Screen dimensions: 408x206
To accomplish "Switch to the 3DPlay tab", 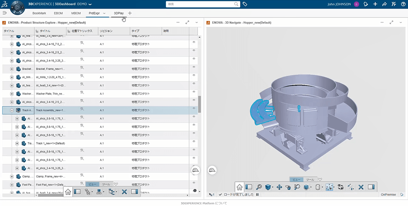I will (x=119, y=13).
